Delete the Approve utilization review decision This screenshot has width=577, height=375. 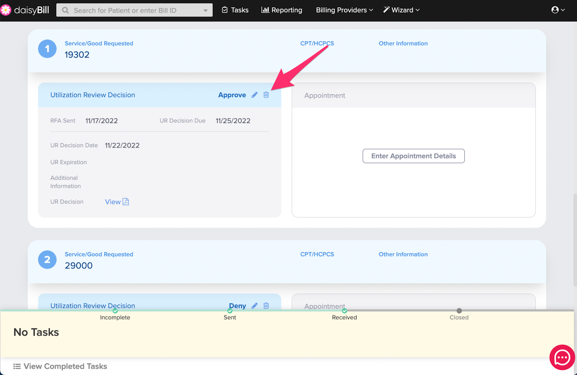click(266, 95)
